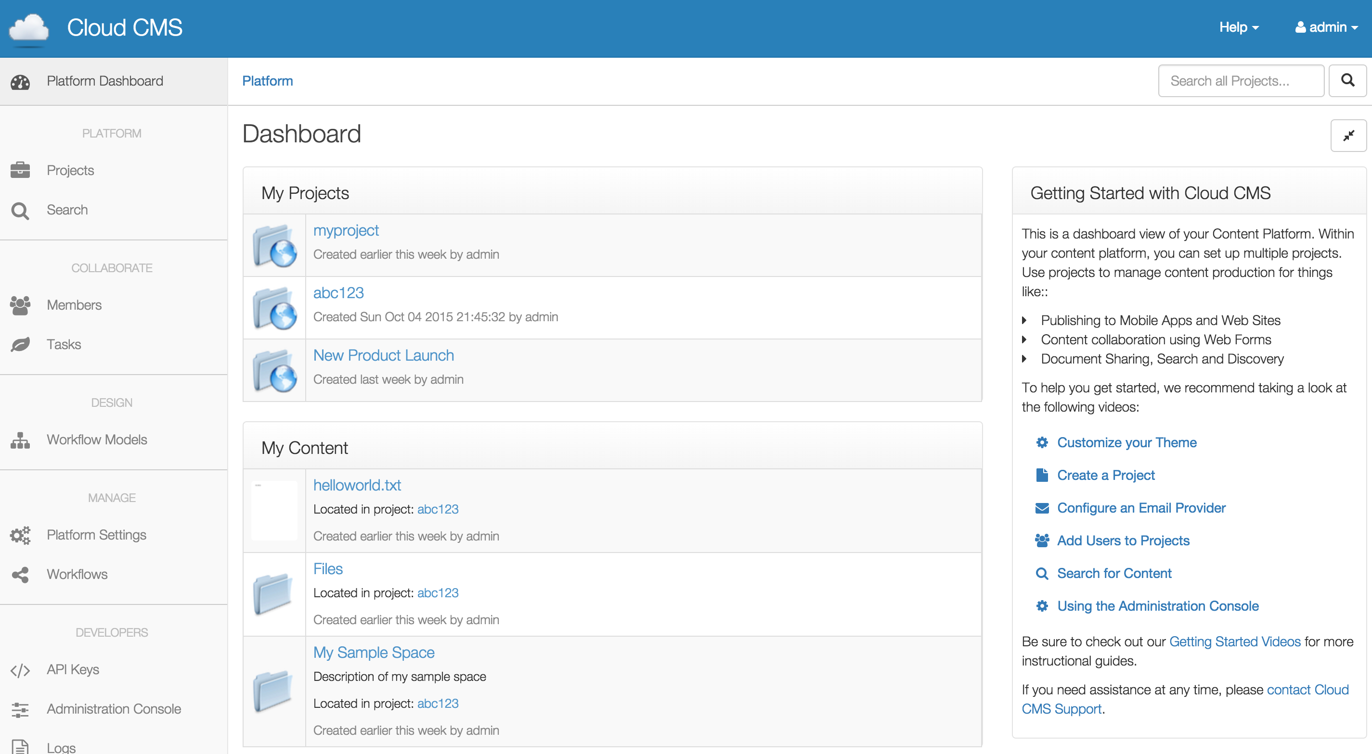Click the users icon beside Add Users to Projects

[1042, 540]
